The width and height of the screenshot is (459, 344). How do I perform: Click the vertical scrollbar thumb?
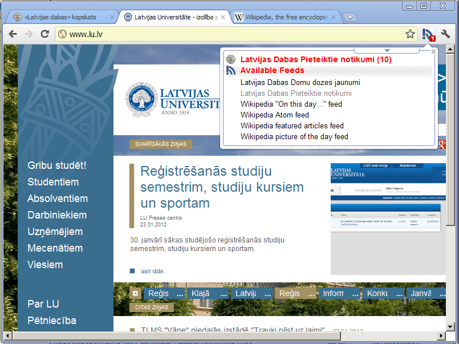coord(450,139)
